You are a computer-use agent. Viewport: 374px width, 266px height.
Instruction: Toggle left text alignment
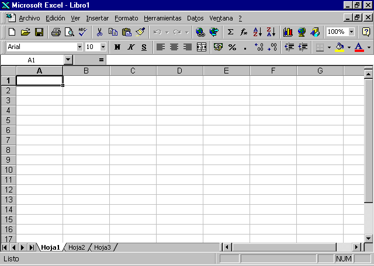(x=161, y=47)
